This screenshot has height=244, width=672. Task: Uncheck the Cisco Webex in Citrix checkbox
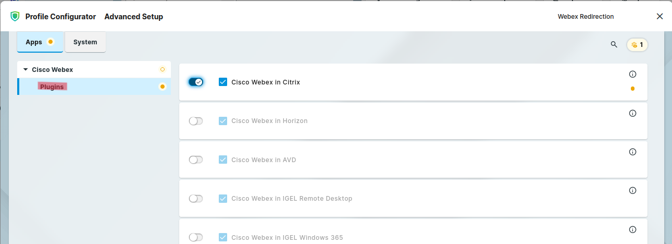pos(223,82)
